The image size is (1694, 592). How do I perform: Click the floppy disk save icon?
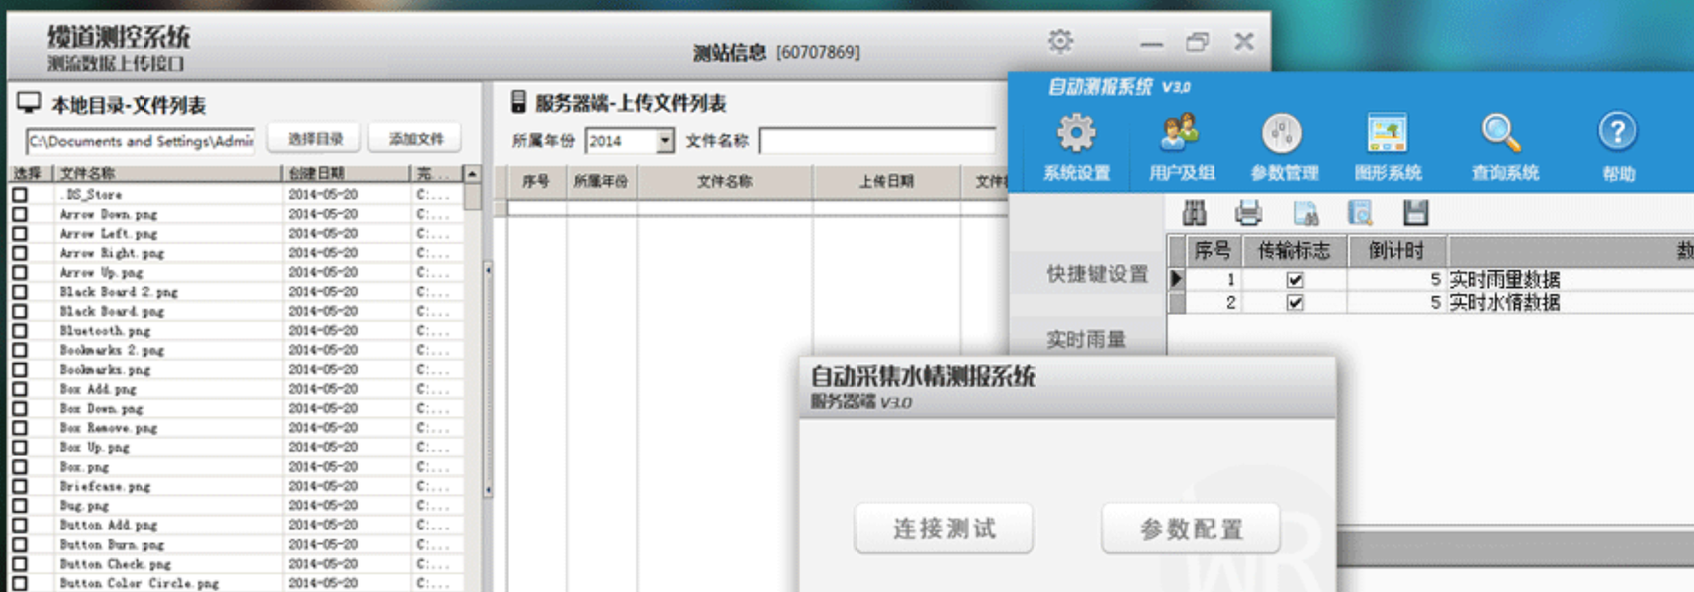[1415, 213]
